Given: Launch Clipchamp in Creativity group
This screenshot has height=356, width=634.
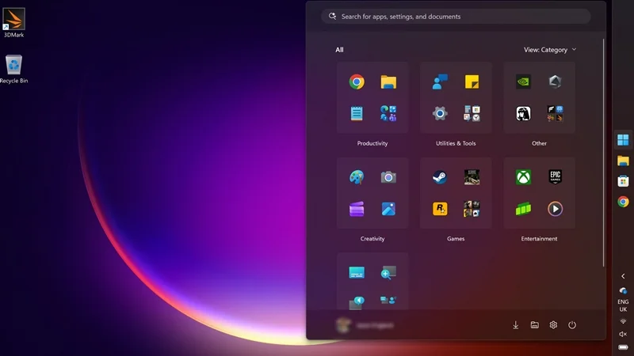Looking at the screenshot, I should (x=357, y=209).
